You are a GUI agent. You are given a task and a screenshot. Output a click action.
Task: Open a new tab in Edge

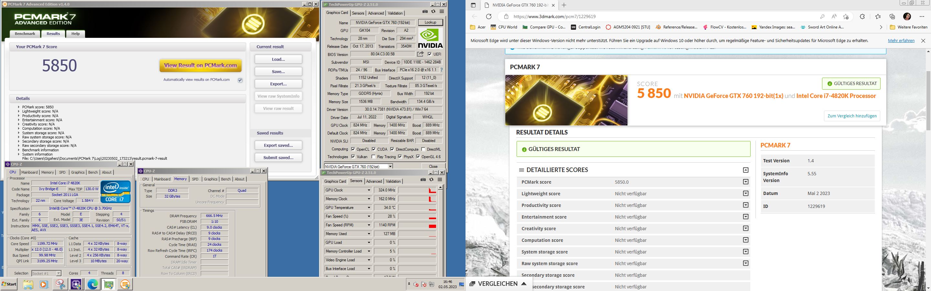564,5
